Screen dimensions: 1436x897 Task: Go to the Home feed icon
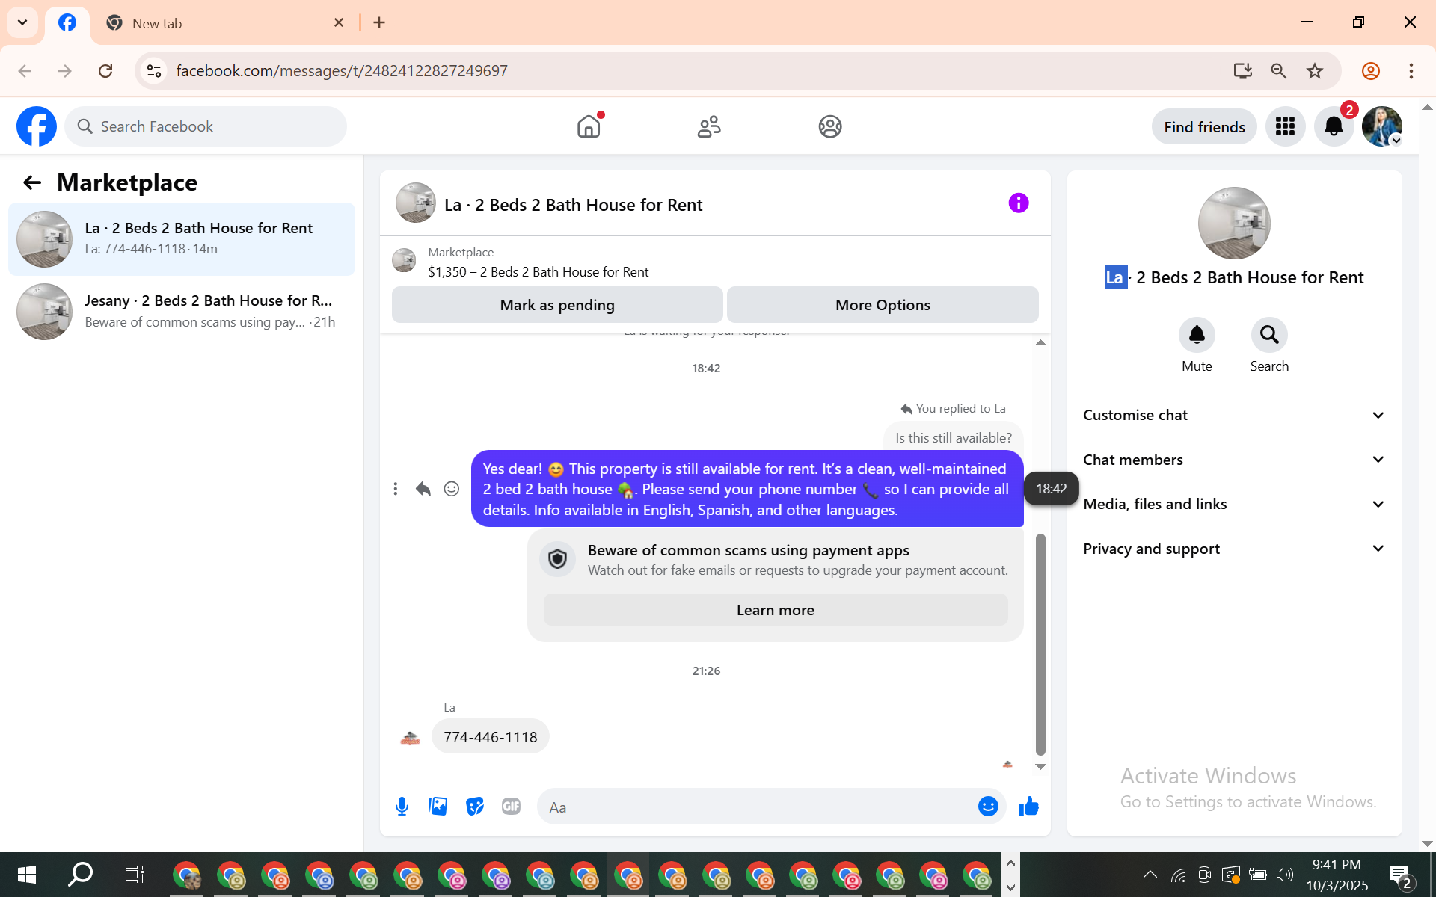pyautogui.click(x=589, y=126)
